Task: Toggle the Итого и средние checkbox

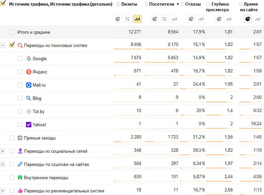Action: pos(12,32)
